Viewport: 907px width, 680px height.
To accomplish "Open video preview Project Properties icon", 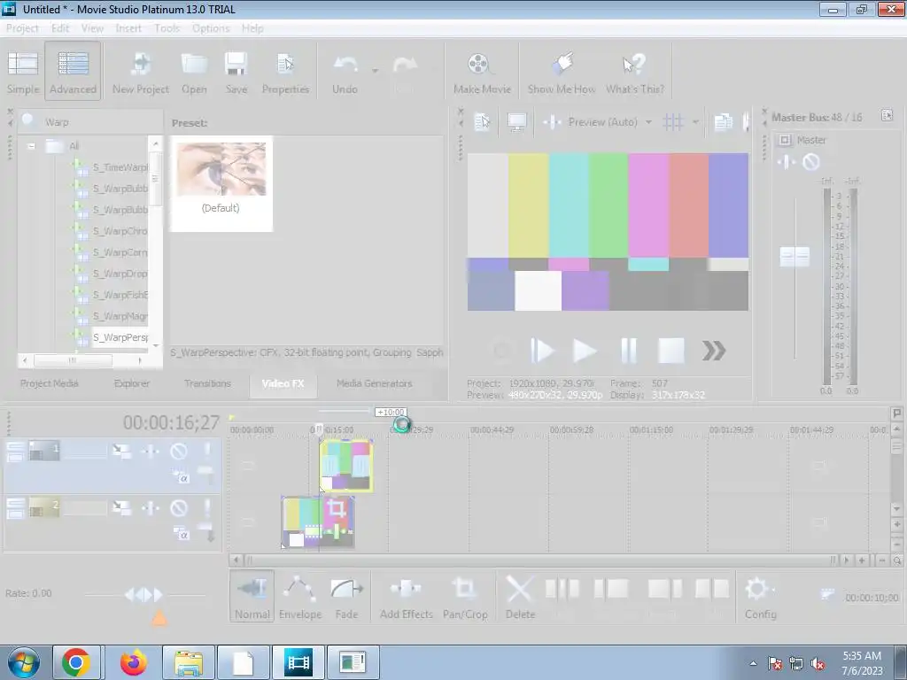I will tap(482, 122).
